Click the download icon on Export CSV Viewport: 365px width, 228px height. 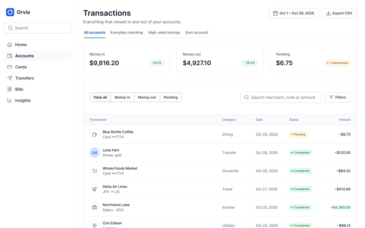coord(328,13)
